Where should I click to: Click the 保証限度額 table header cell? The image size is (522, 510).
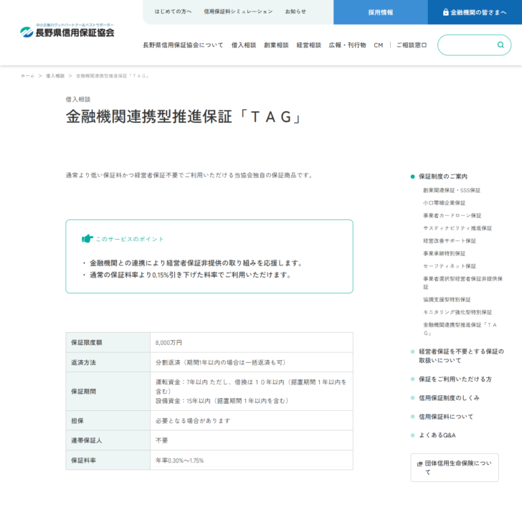(108, 342)
